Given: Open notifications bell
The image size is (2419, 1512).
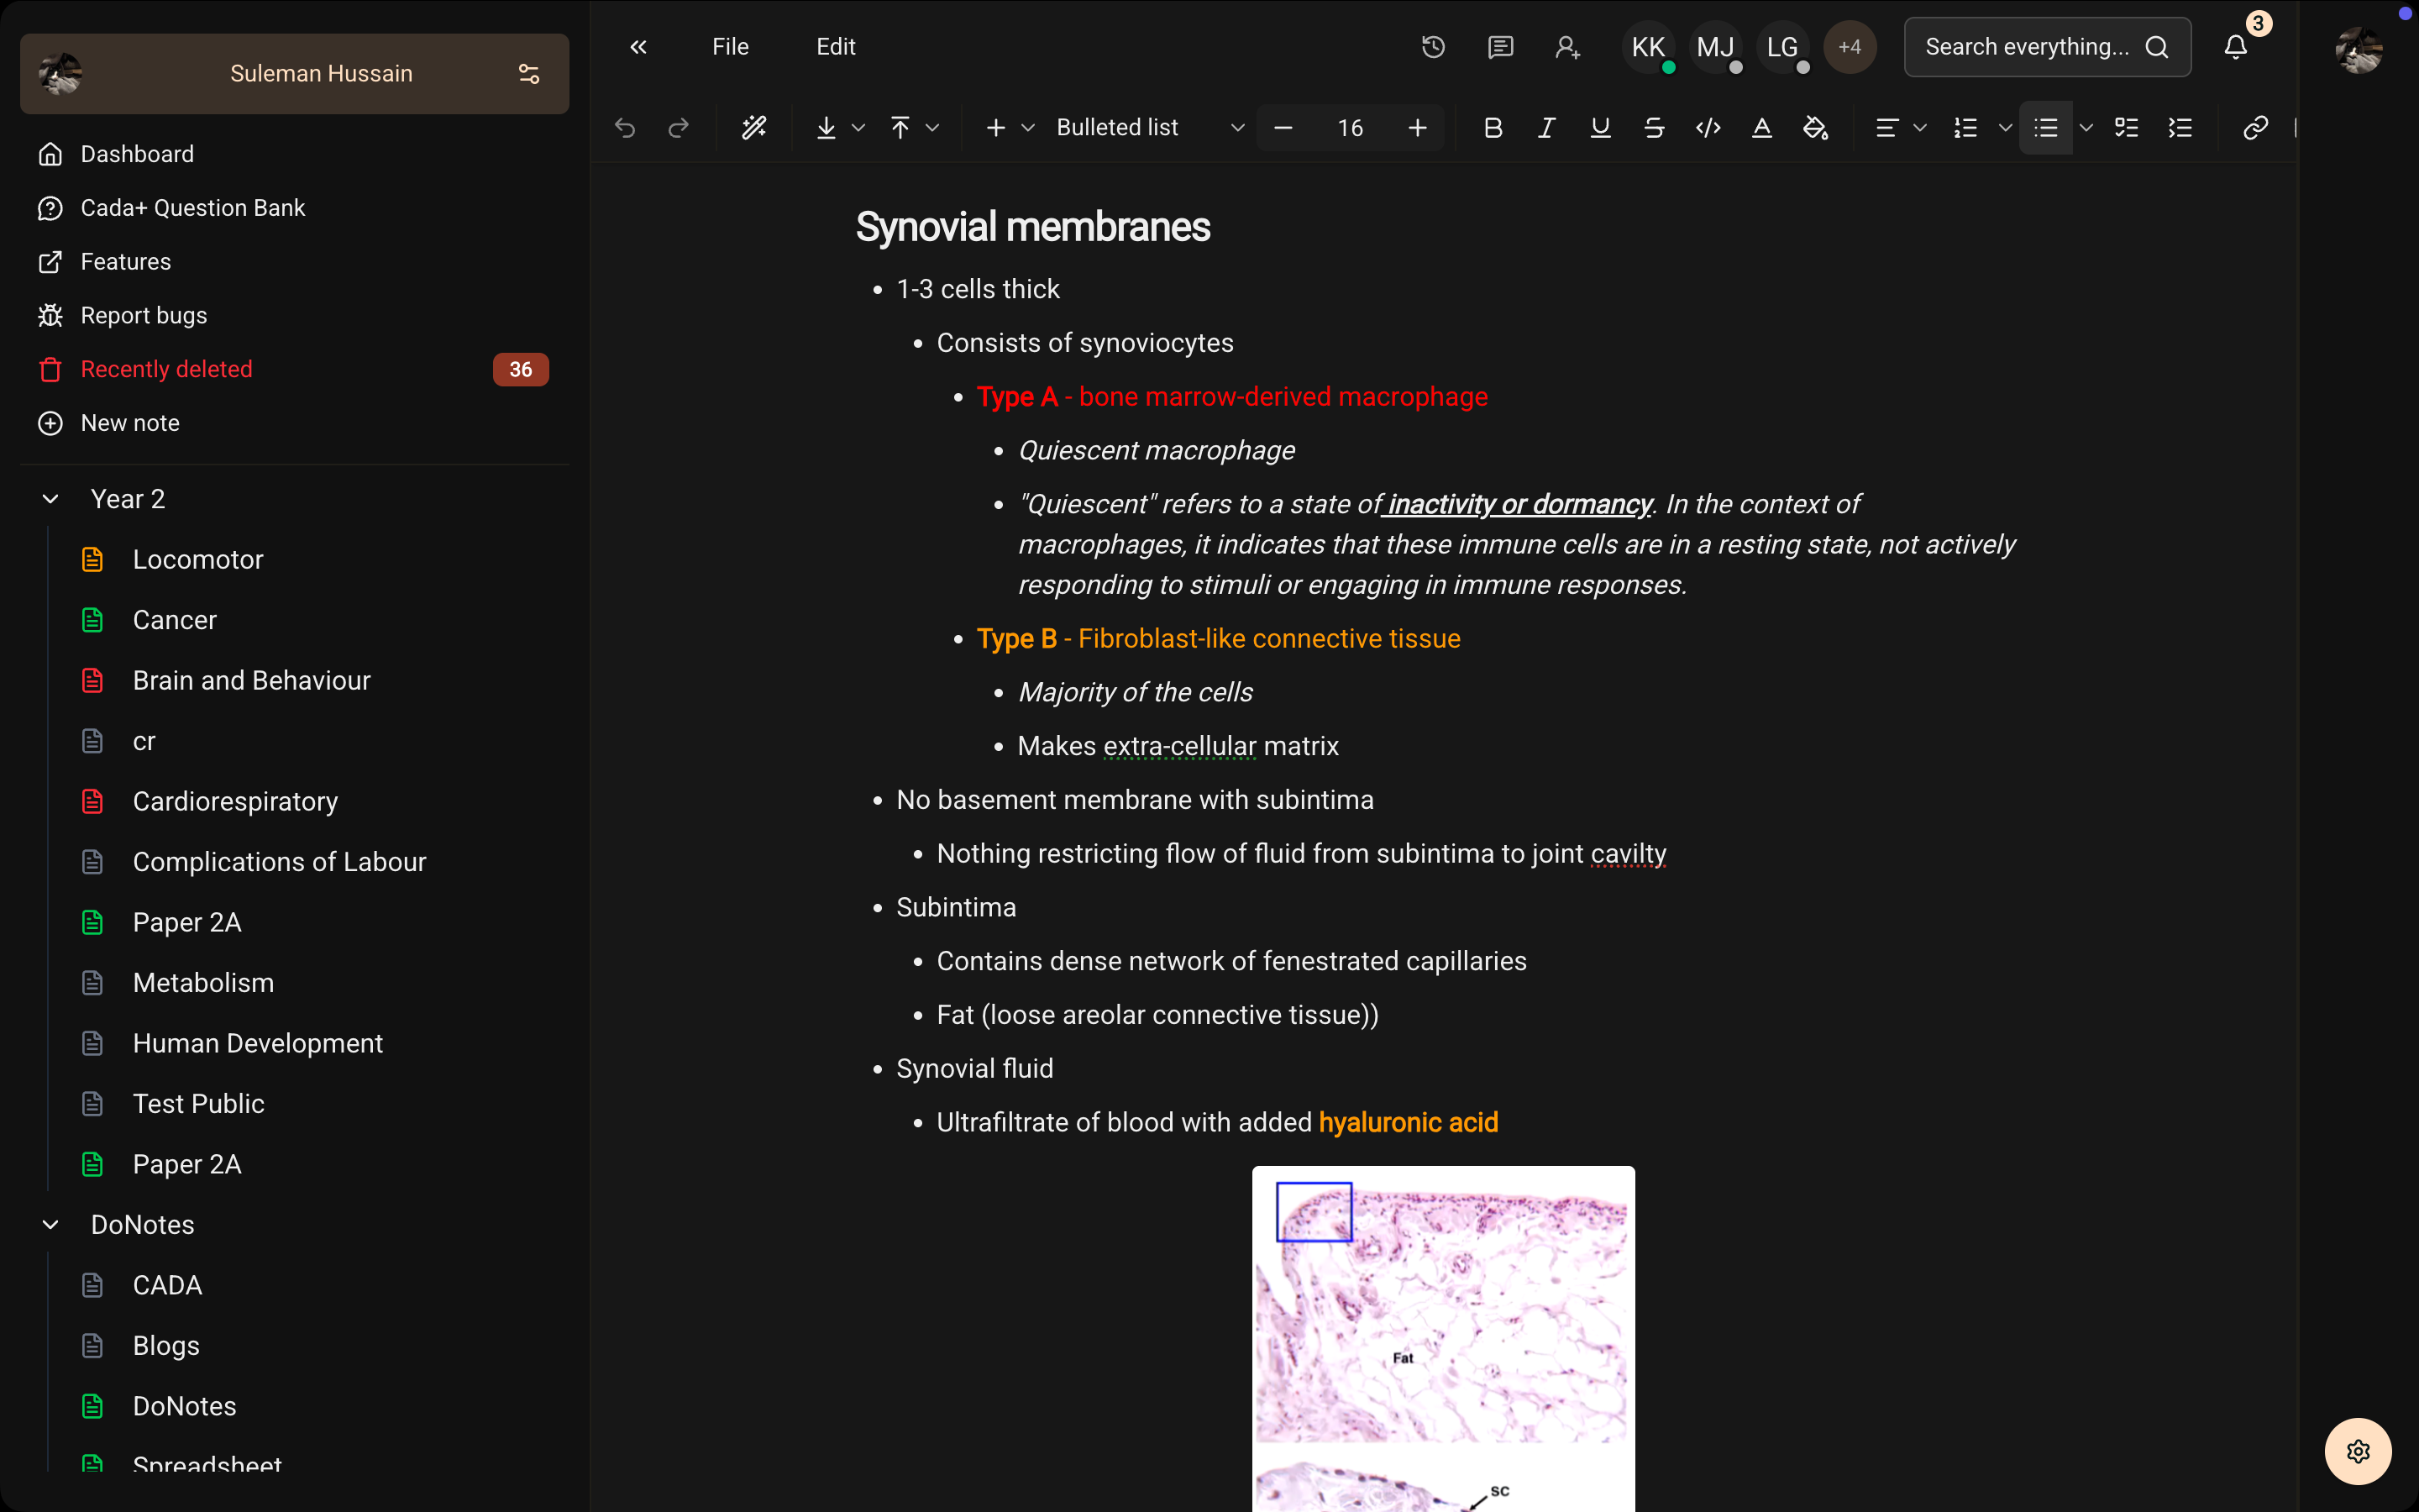Looking at the screenshot, I should click(2235, 47).
